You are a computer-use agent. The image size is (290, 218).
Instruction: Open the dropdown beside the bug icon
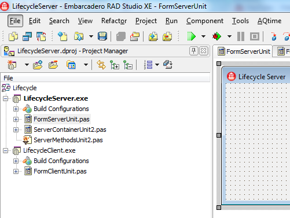229,36
